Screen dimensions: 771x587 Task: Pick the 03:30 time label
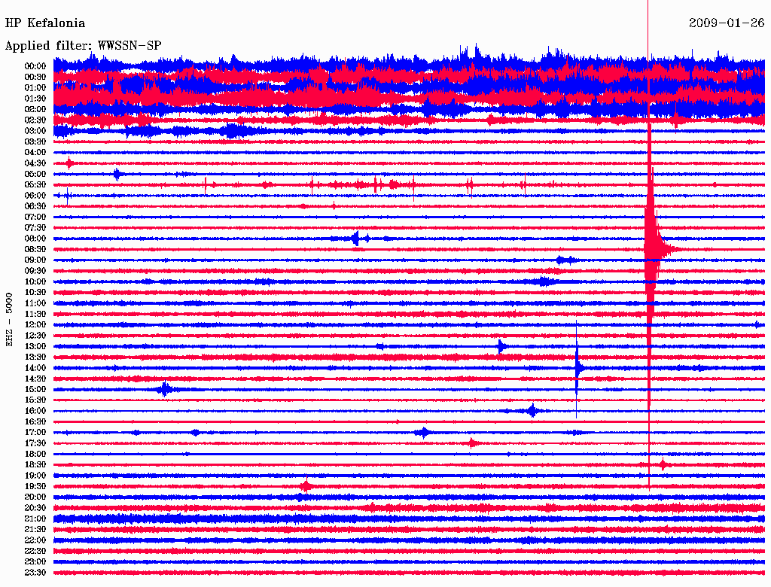point(35,141)
